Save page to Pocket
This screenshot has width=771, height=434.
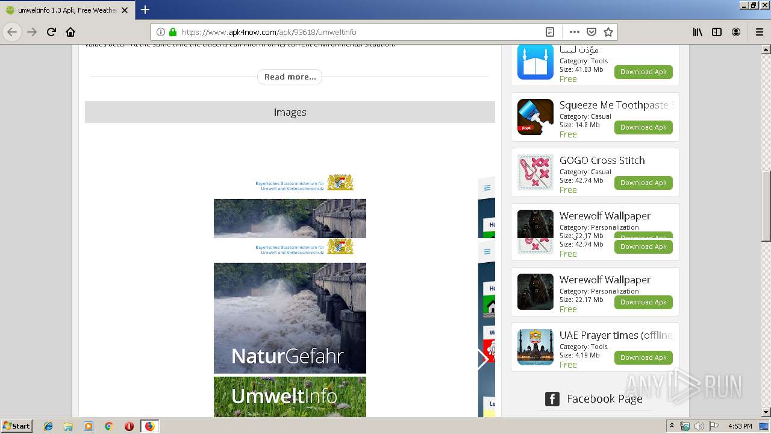click(x=592, y=32)
